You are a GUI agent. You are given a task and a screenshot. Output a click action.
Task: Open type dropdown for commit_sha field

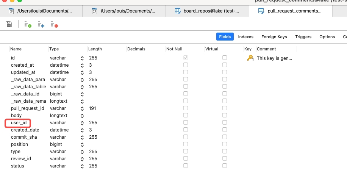[x=82, y=138]
